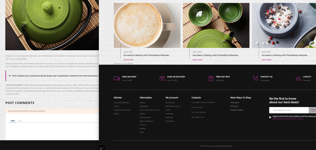Check the terms and privacy agreement checkbox

tap(270, 117)
